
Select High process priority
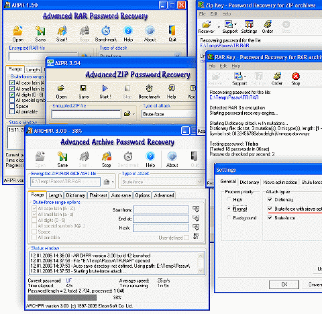229,199
